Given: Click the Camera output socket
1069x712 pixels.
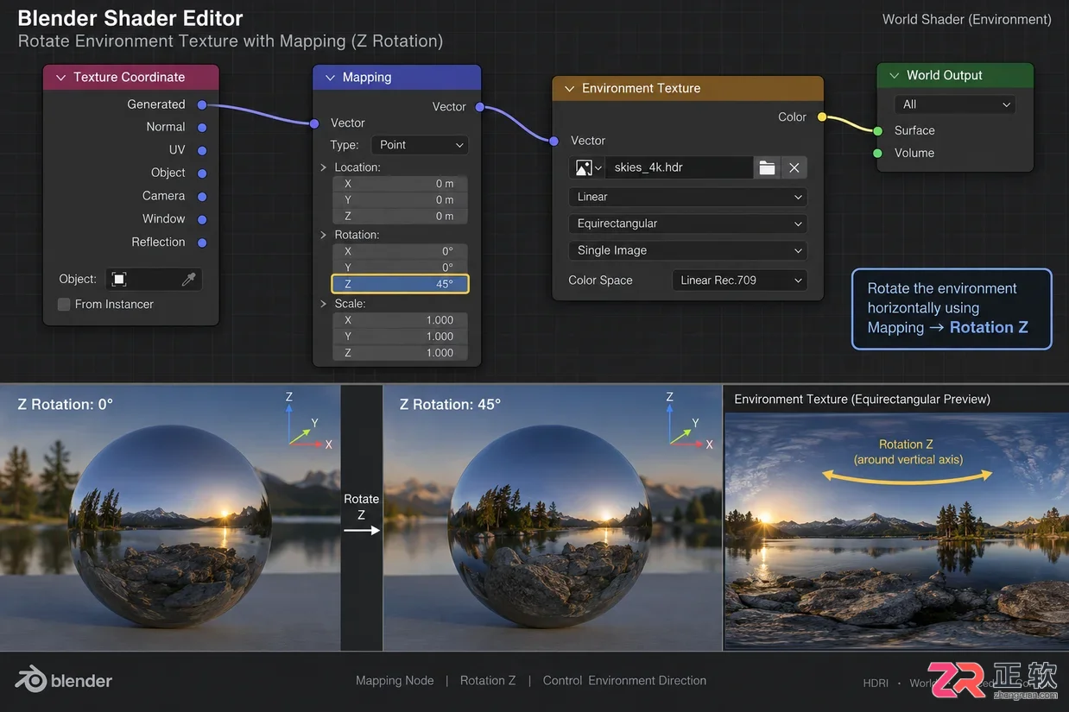Looking at the screenshot, I should click(x=201, y=196).
